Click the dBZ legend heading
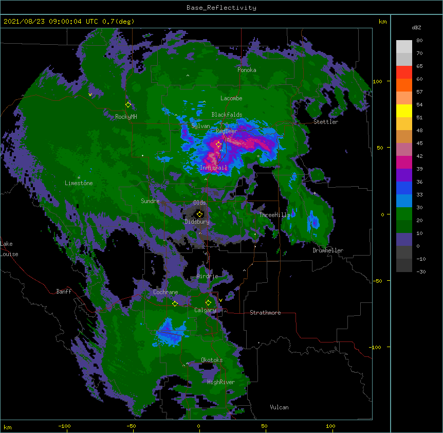The width and height of the screenshot is (443, 433). click(416, 27)
